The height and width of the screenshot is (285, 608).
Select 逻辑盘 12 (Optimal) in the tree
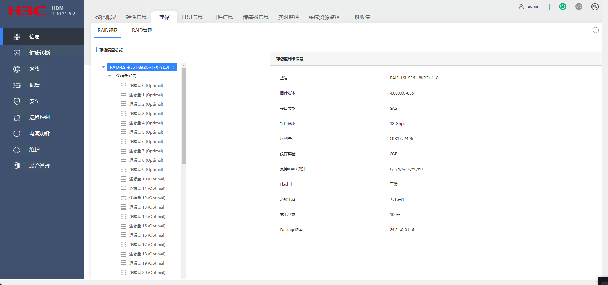[147, 198]
